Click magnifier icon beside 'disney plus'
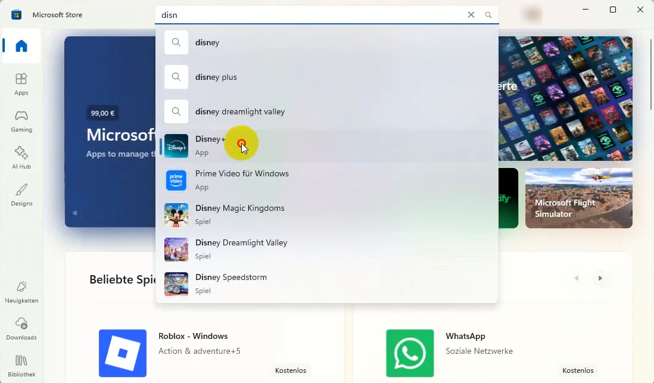Screen dimensions: 654x383 (x=176, y=77)
